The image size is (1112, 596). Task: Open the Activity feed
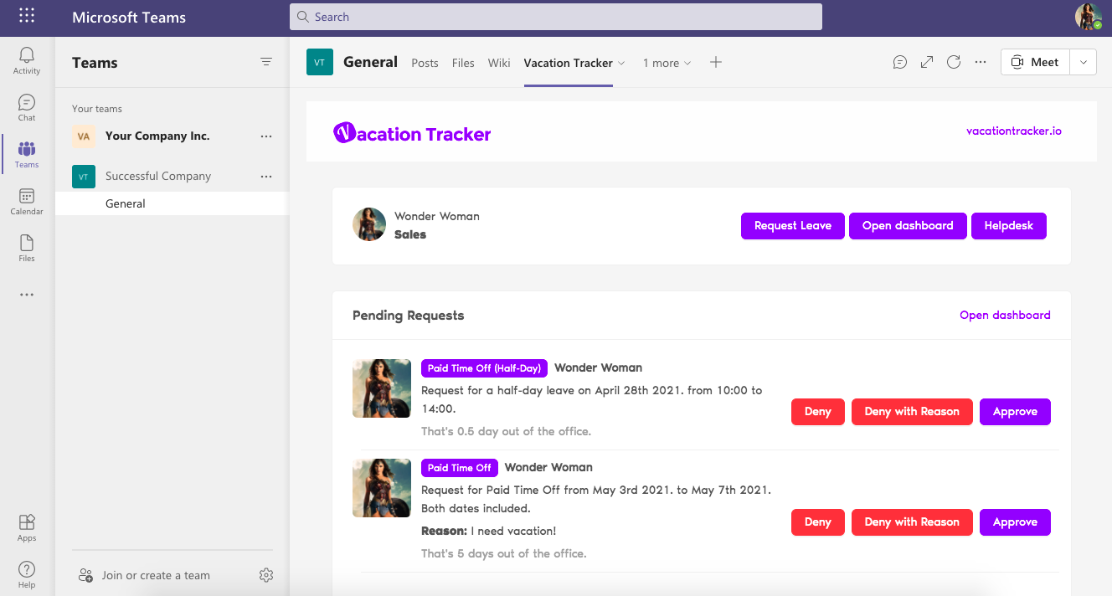(x=27, y=60)
